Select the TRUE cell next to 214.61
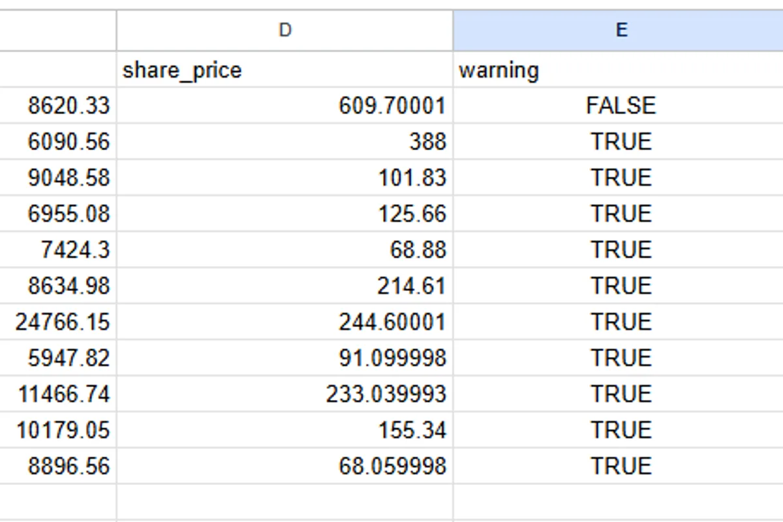Image resolution: width=783 pixels, height=522 pixels. [620, 286]
